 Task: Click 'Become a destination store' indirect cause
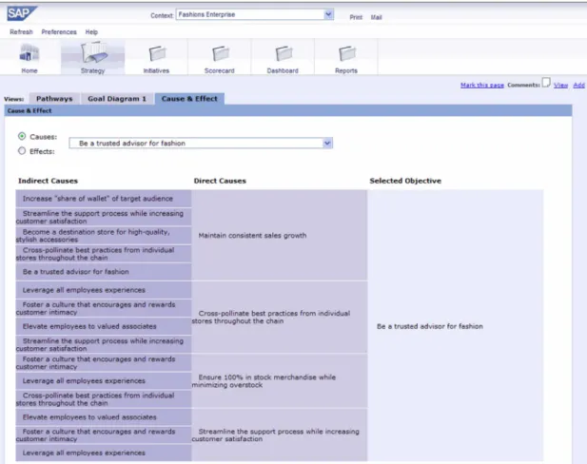(x=104, y=236)
